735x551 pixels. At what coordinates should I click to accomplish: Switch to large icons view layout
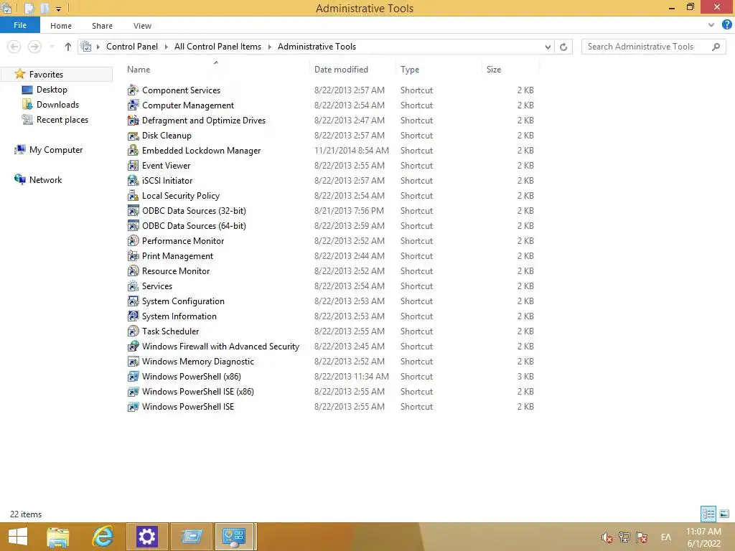(724, 514)
